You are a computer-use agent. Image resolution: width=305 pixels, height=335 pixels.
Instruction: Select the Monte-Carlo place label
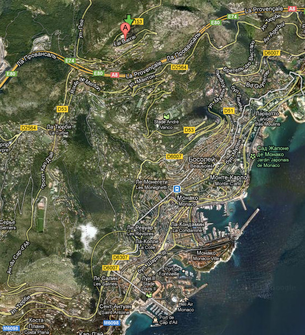[x=229, y=180]
